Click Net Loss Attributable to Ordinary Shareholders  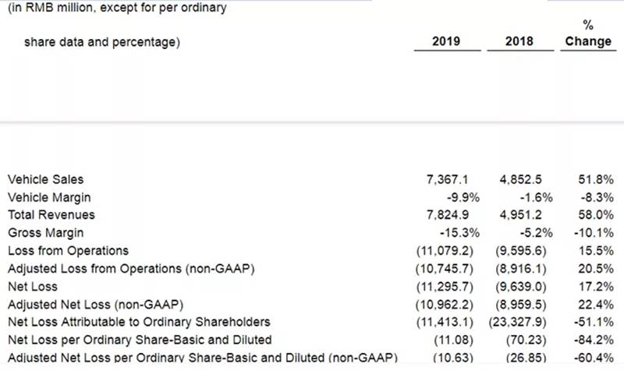(x=139, y=322)
